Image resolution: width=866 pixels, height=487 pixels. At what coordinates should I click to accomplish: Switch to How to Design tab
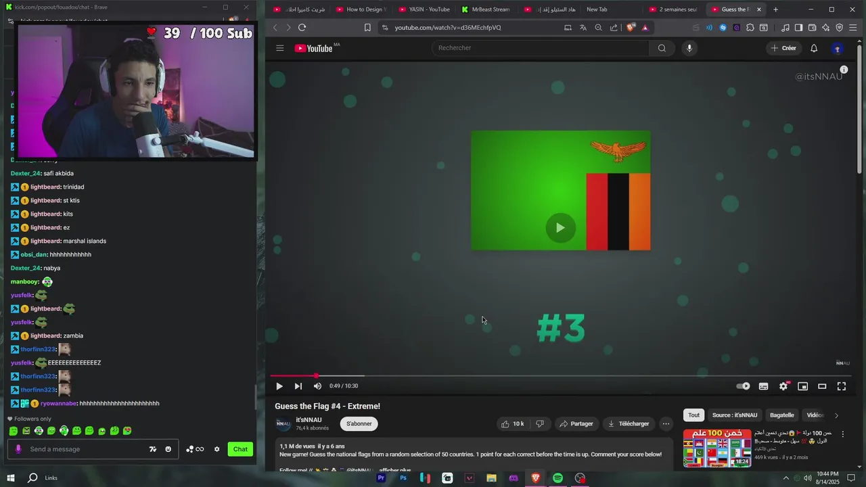point(361,9)
